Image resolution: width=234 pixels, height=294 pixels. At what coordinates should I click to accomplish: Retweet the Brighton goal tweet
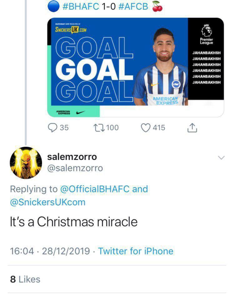99,128
